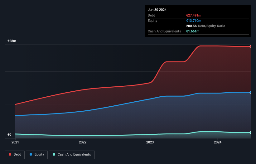Click the blue Equity end-point marker
The image size is (256, 164).
pyautogui.click(x=251, y=92)
